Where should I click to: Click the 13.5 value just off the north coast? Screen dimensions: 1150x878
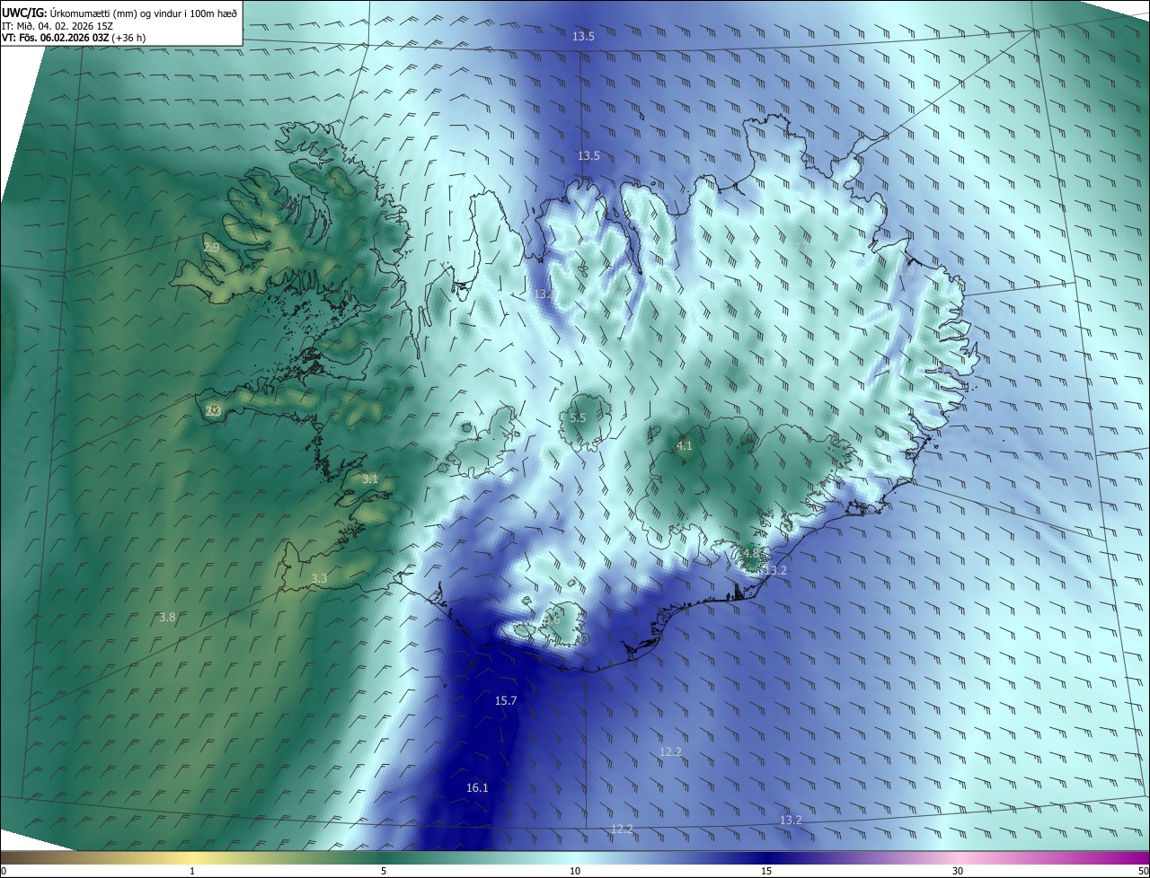(x=588, y=155)
